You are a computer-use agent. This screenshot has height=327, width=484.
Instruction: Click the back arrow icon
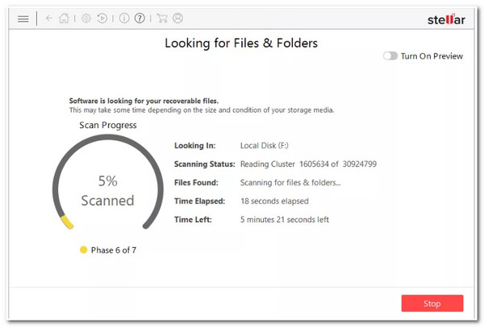49,19
